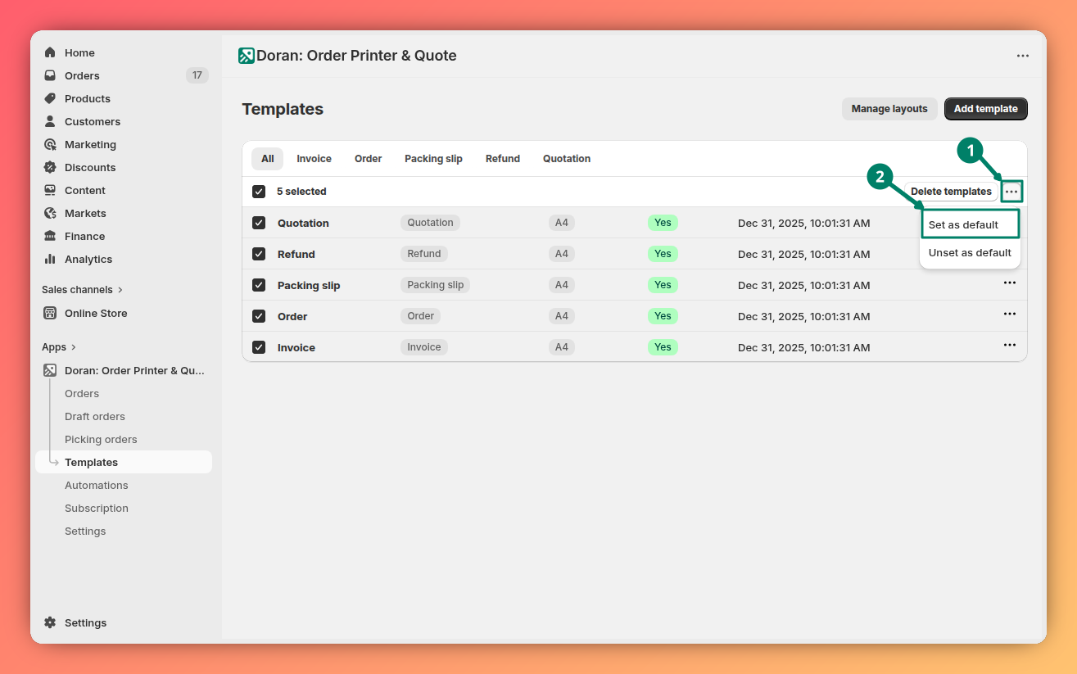Click the Settings gear icon at bottom

tap(50, 622)
